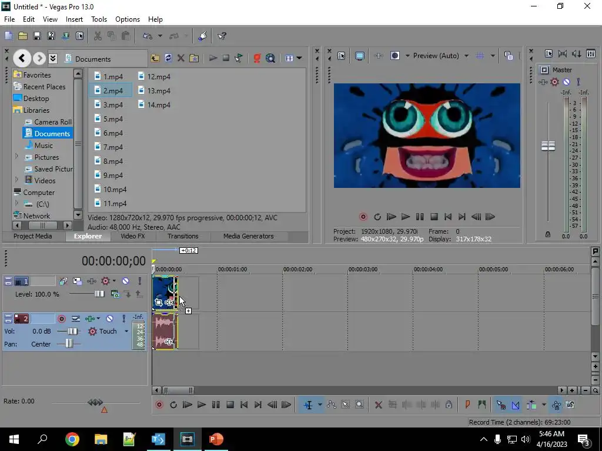602x451 pixels.
Task: Select the Envelope Edit tool
Action: [332, 405]
